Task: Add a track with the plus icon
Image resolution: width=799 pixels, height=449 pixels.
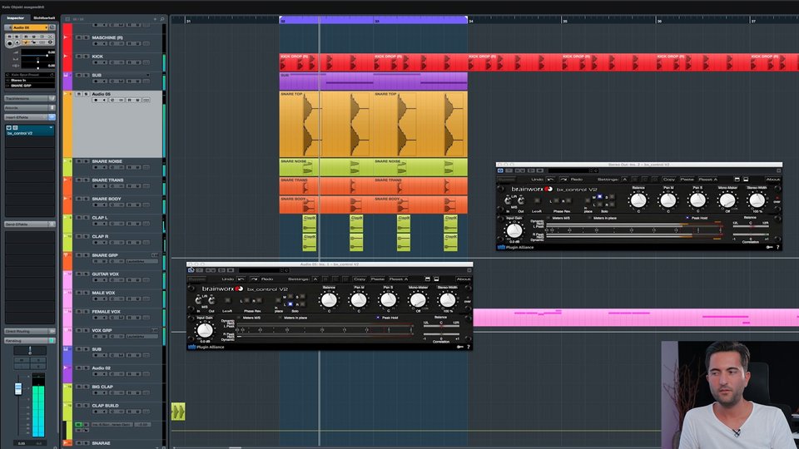Action: pos(155,19)
